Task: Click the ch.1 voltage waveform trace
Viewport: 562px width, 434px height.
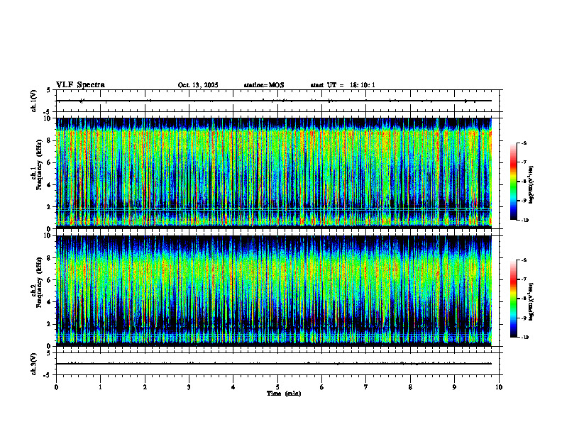Action: [x=274, y=101]
